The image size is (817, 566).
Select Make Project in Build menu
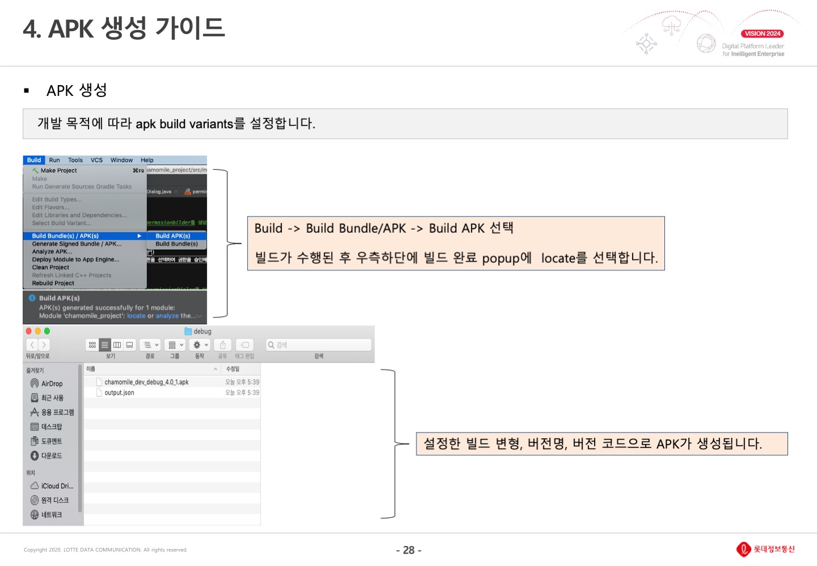pyautogui.click(x=85, y=170)
